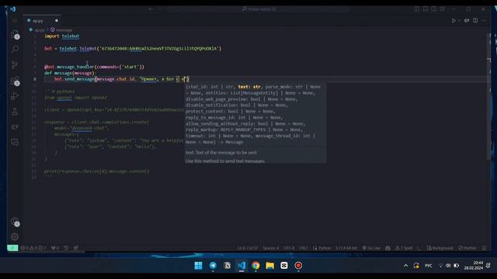Open the taskbar clock and date
Viewport: 497px width, 279px height.
coord(474,265)
